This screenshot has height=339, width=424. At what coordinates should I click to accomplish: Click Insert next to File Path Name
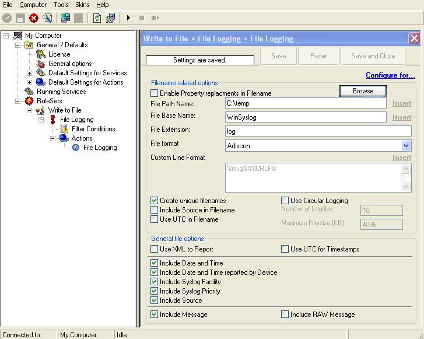(402, 103)
